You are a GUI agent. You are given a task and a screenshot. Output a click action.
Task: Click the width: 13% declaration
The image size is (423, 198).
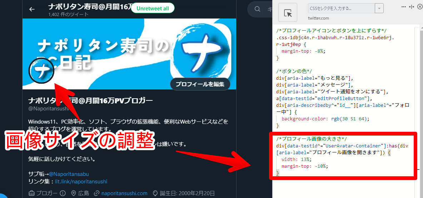[296, 160]
